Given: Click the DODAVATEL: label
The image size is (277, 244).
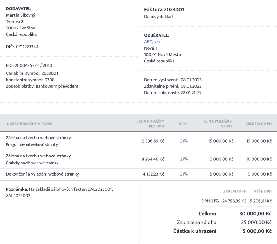Looking at the screenshot, I should coord(19,9).
